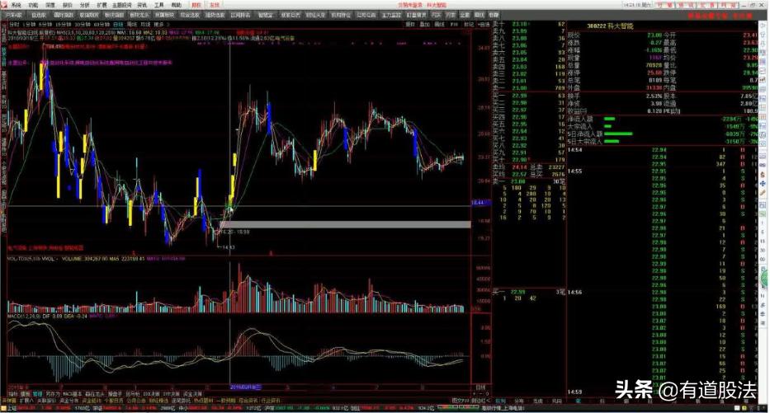Viewport: 770px width, 413px height.
Task: Select the MACD基本 indicator tab
Action: (73, 394)
